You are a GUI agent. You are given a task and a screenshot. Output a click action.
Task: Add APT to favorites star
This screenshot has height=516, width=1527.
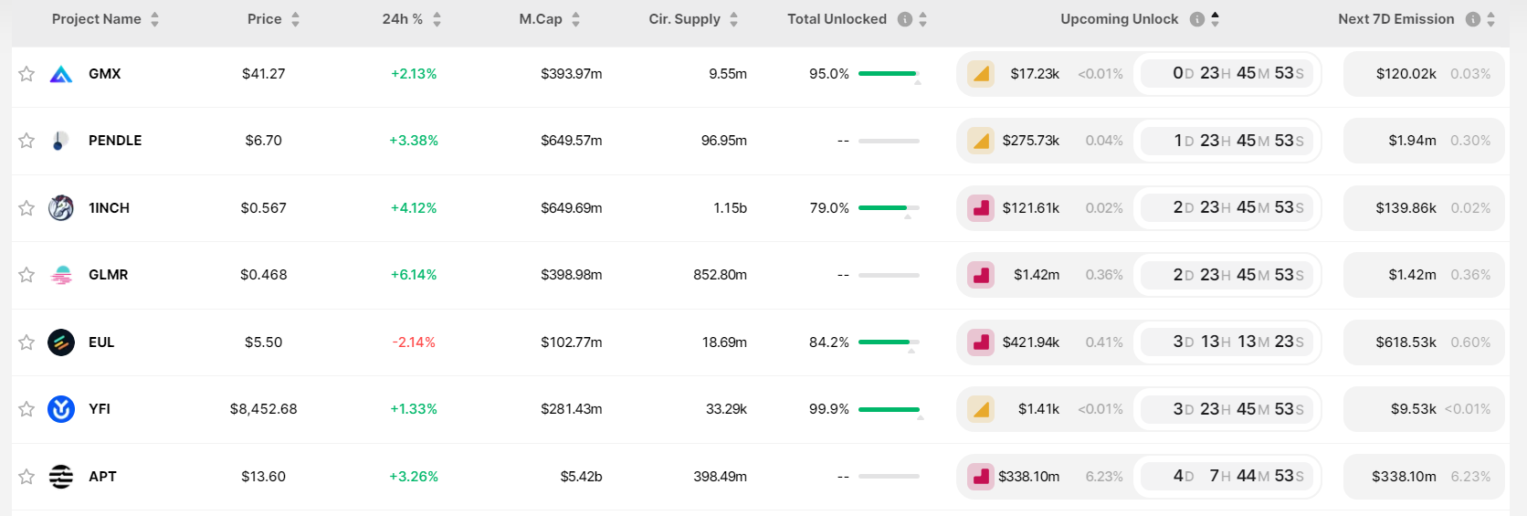point(26,477)
